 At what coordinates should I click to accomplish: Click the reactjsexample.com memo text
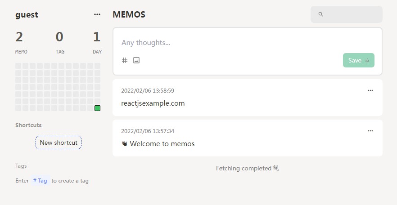click(153, 103)
